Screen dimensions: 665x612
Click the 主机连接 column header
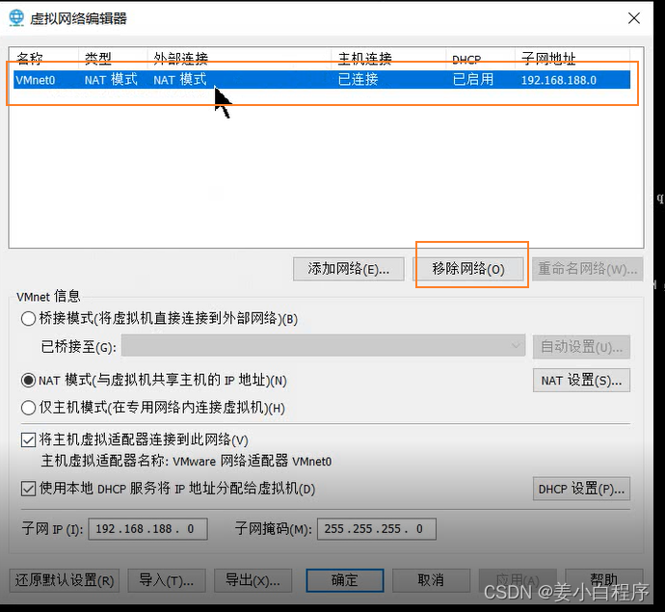point(364,59)
